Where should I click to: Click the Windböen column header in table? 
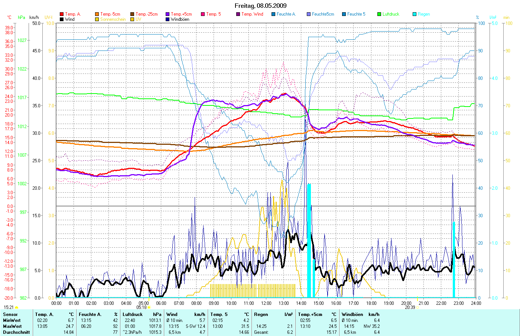coord(352,314)
